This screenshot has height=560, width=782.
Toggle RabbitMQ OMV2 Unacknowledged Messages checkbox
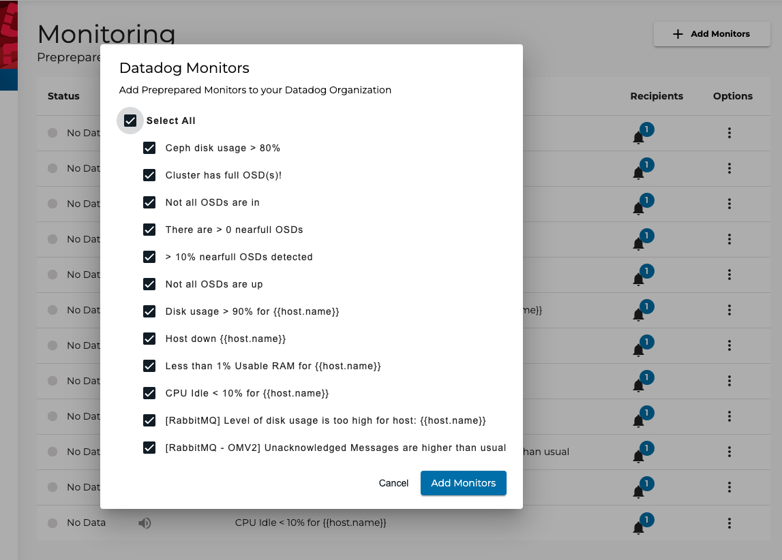[149, 448]
